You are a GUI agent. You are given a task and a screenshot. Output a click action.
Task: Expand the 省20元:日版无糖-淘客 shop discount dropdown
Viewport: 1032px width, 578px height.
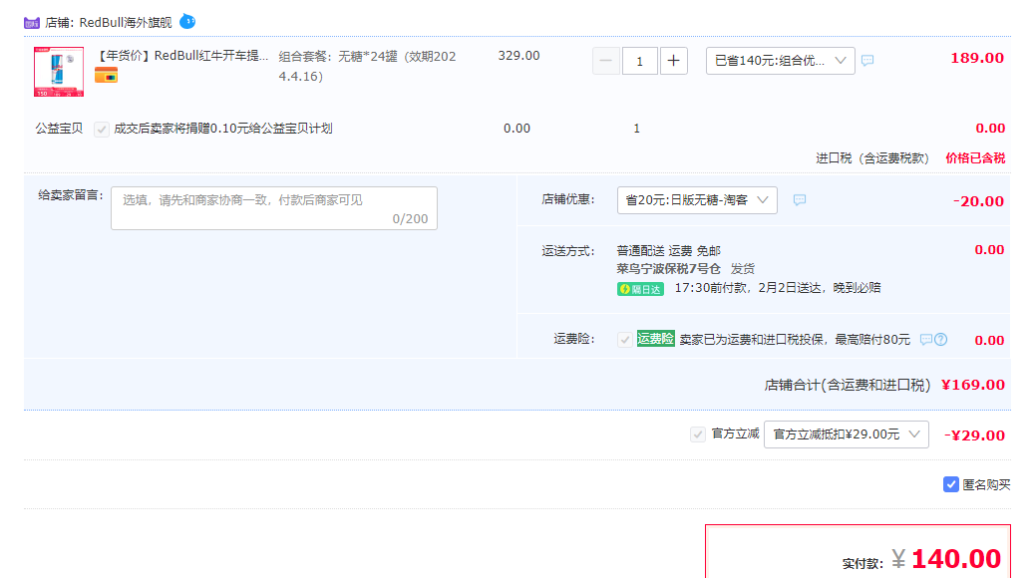pos(697,200)
